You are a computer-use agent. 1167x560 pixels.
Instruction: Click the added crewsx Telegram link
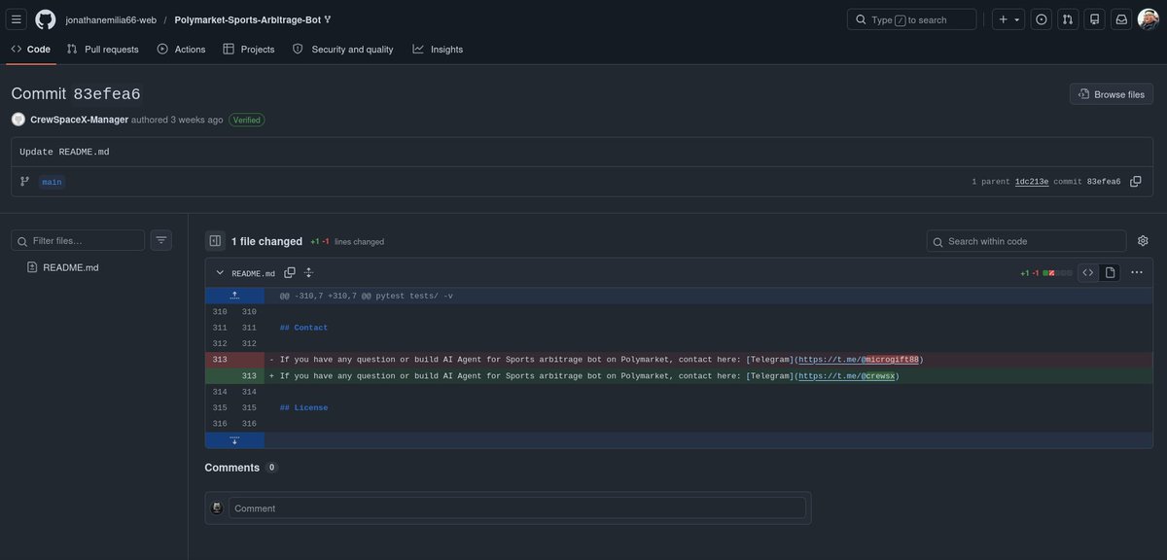point(846,376)
